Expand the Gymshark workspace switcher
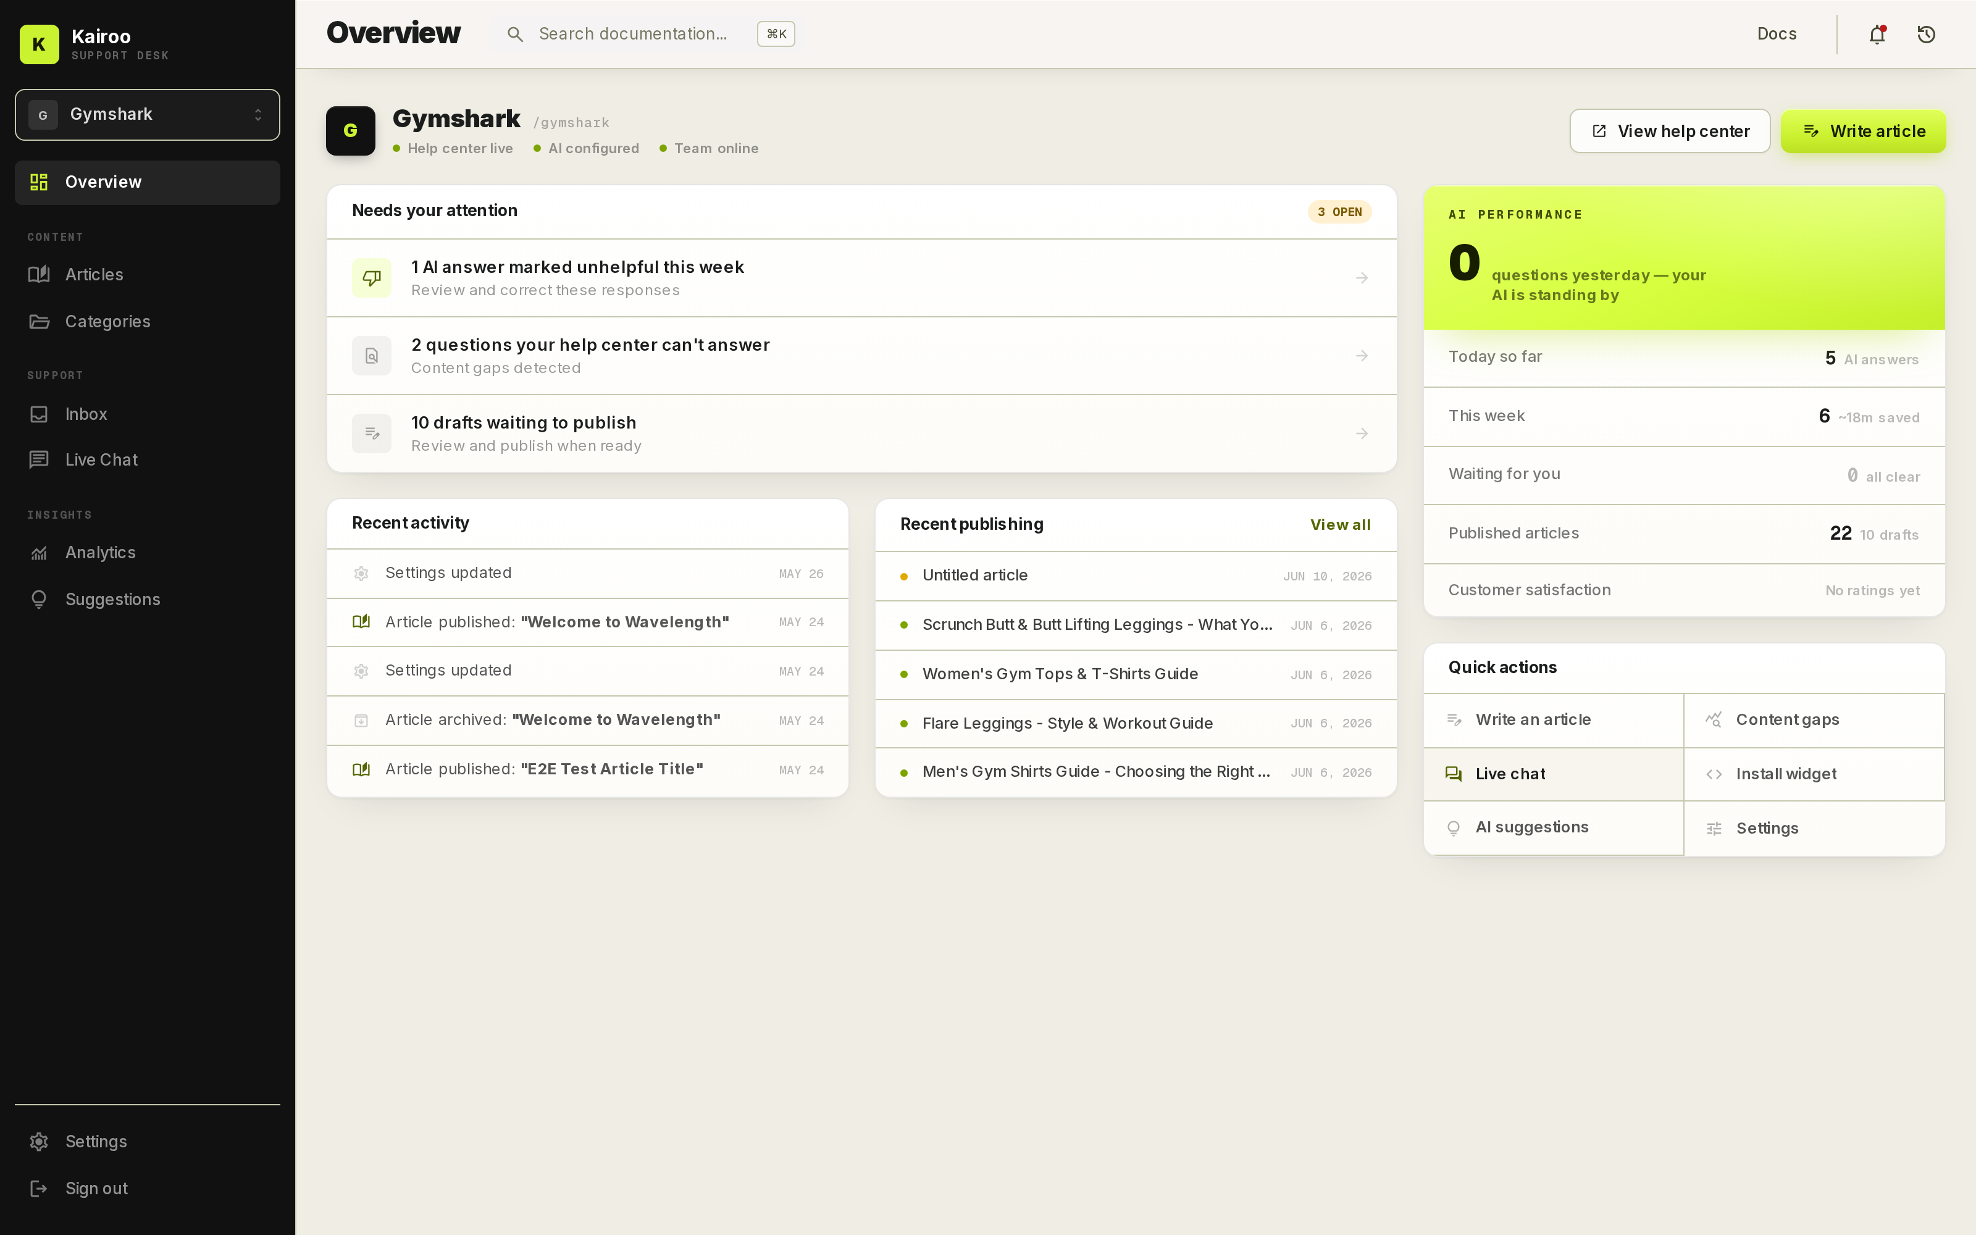1976x1235 pixels. click(147, 114)
